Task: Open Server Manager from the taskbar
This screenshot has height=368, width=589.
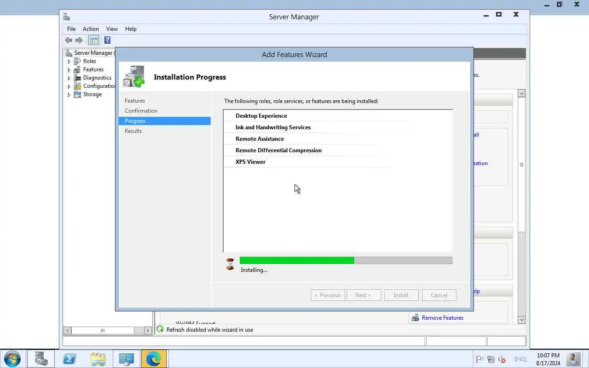Action: coord(41,359)
